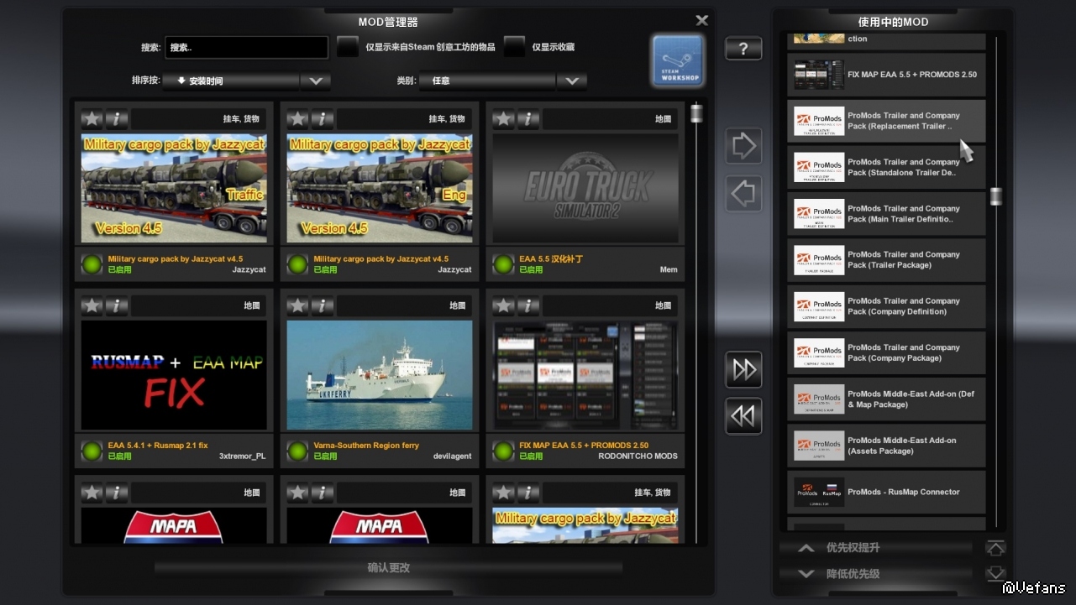Toggle status light on FIX MAP EAA 5.5 grid card
The width and height of the screenshot is (1076, 605).
tap(503, 451)
